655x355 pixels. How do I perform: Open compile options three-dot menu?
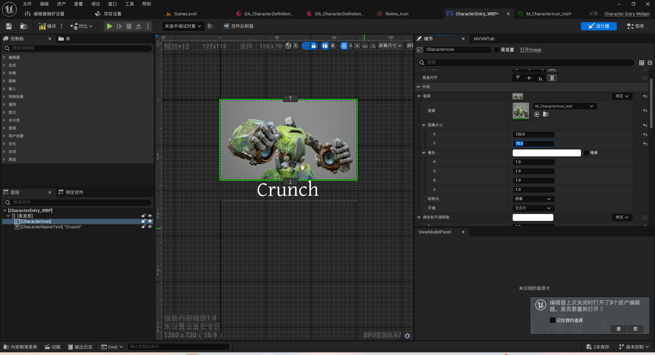tap(61, 26)
